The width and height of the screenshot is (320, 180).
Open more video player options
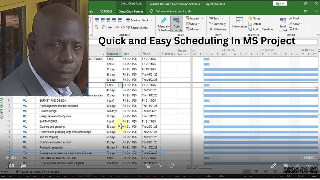(308, 165)
